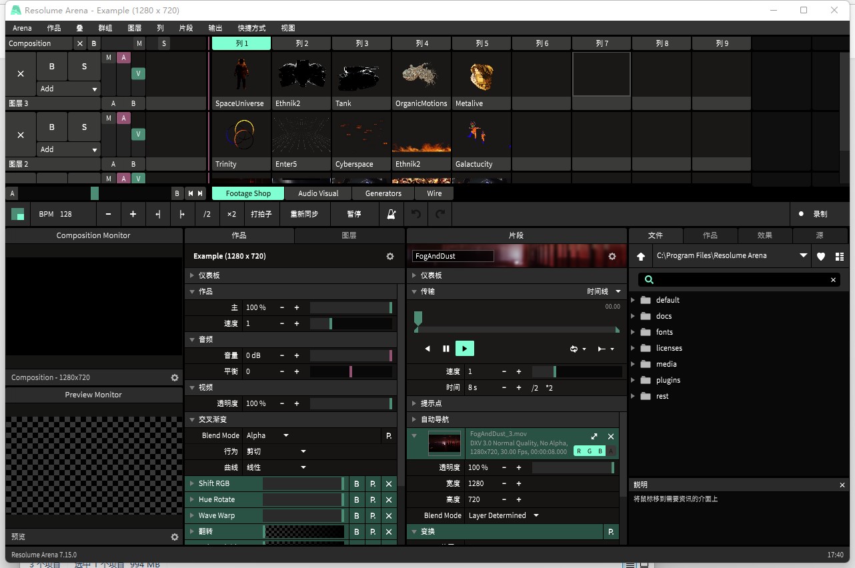Toggle the R channel of FogAndDust_3.mov
This screenshot has height=568, width=855.
[579, 451]
